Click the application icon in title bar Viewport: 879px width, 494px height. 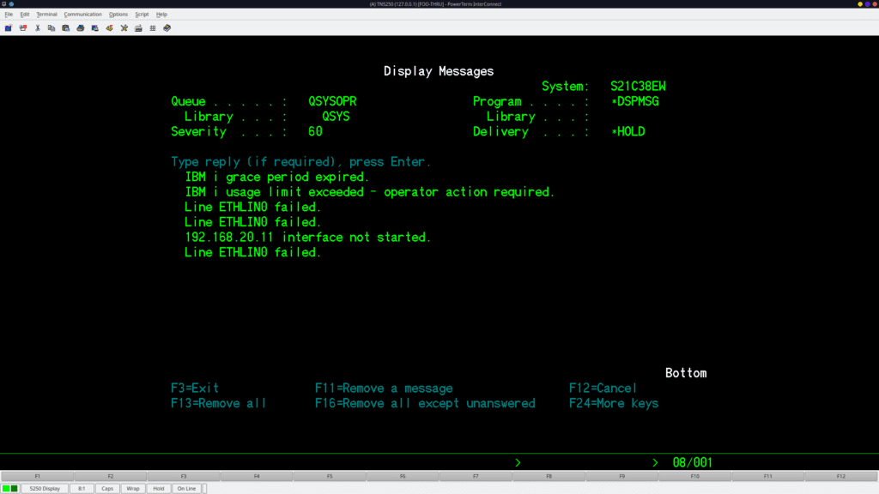(x=4, y=4)
